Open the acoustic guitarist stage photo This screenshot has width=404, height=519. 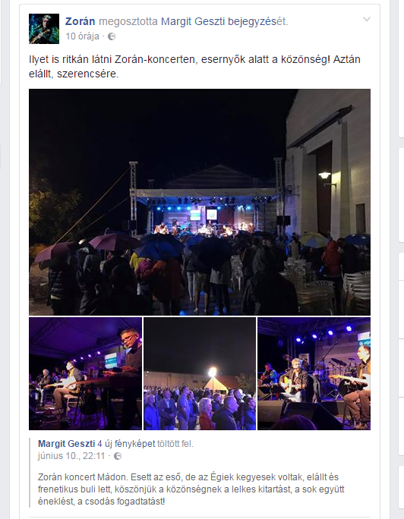pyautogui.click(x=314, y=373)
